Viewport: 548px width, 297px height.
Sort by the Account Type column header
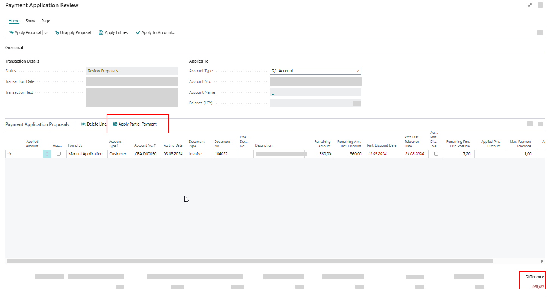115,144
